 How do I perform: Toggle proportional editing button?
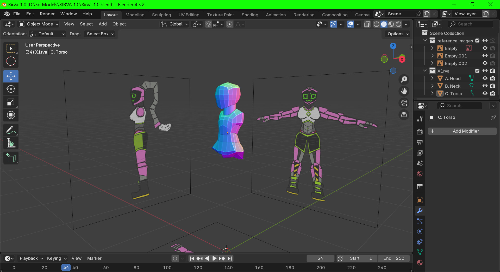[229, 24]
